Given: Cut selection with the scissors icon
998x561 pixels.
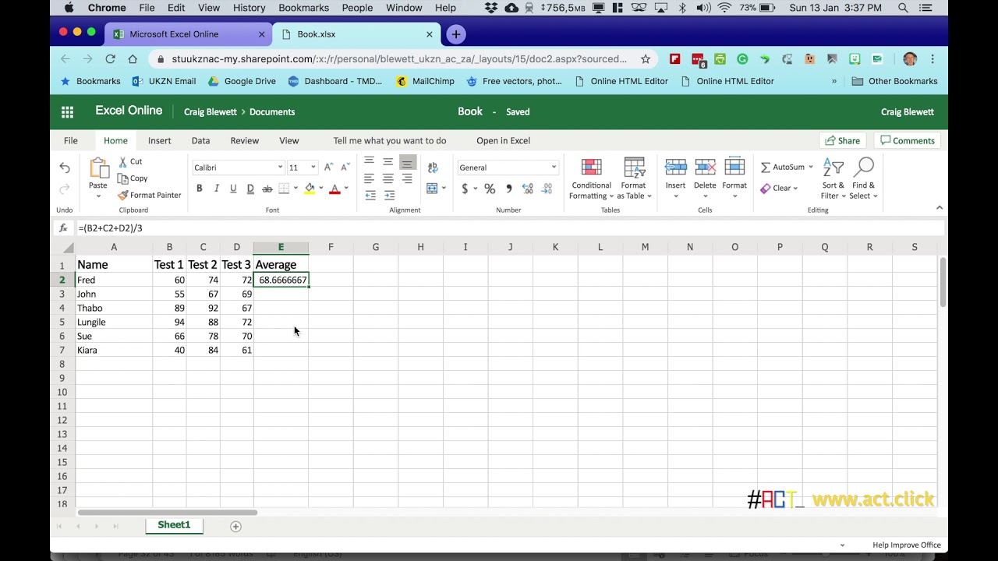Looking at the screenshot, I should [123, 161].
